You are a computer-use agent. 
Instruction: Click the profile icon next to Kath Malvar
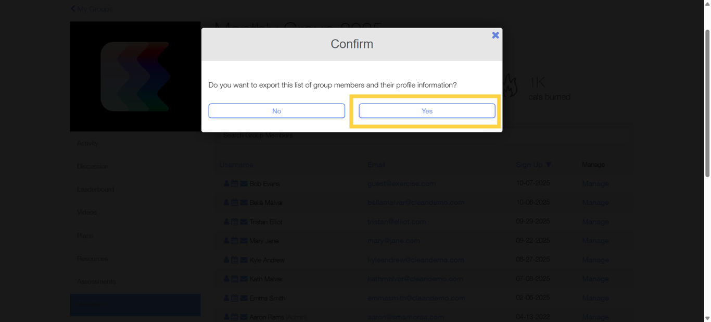coord(226,279)
